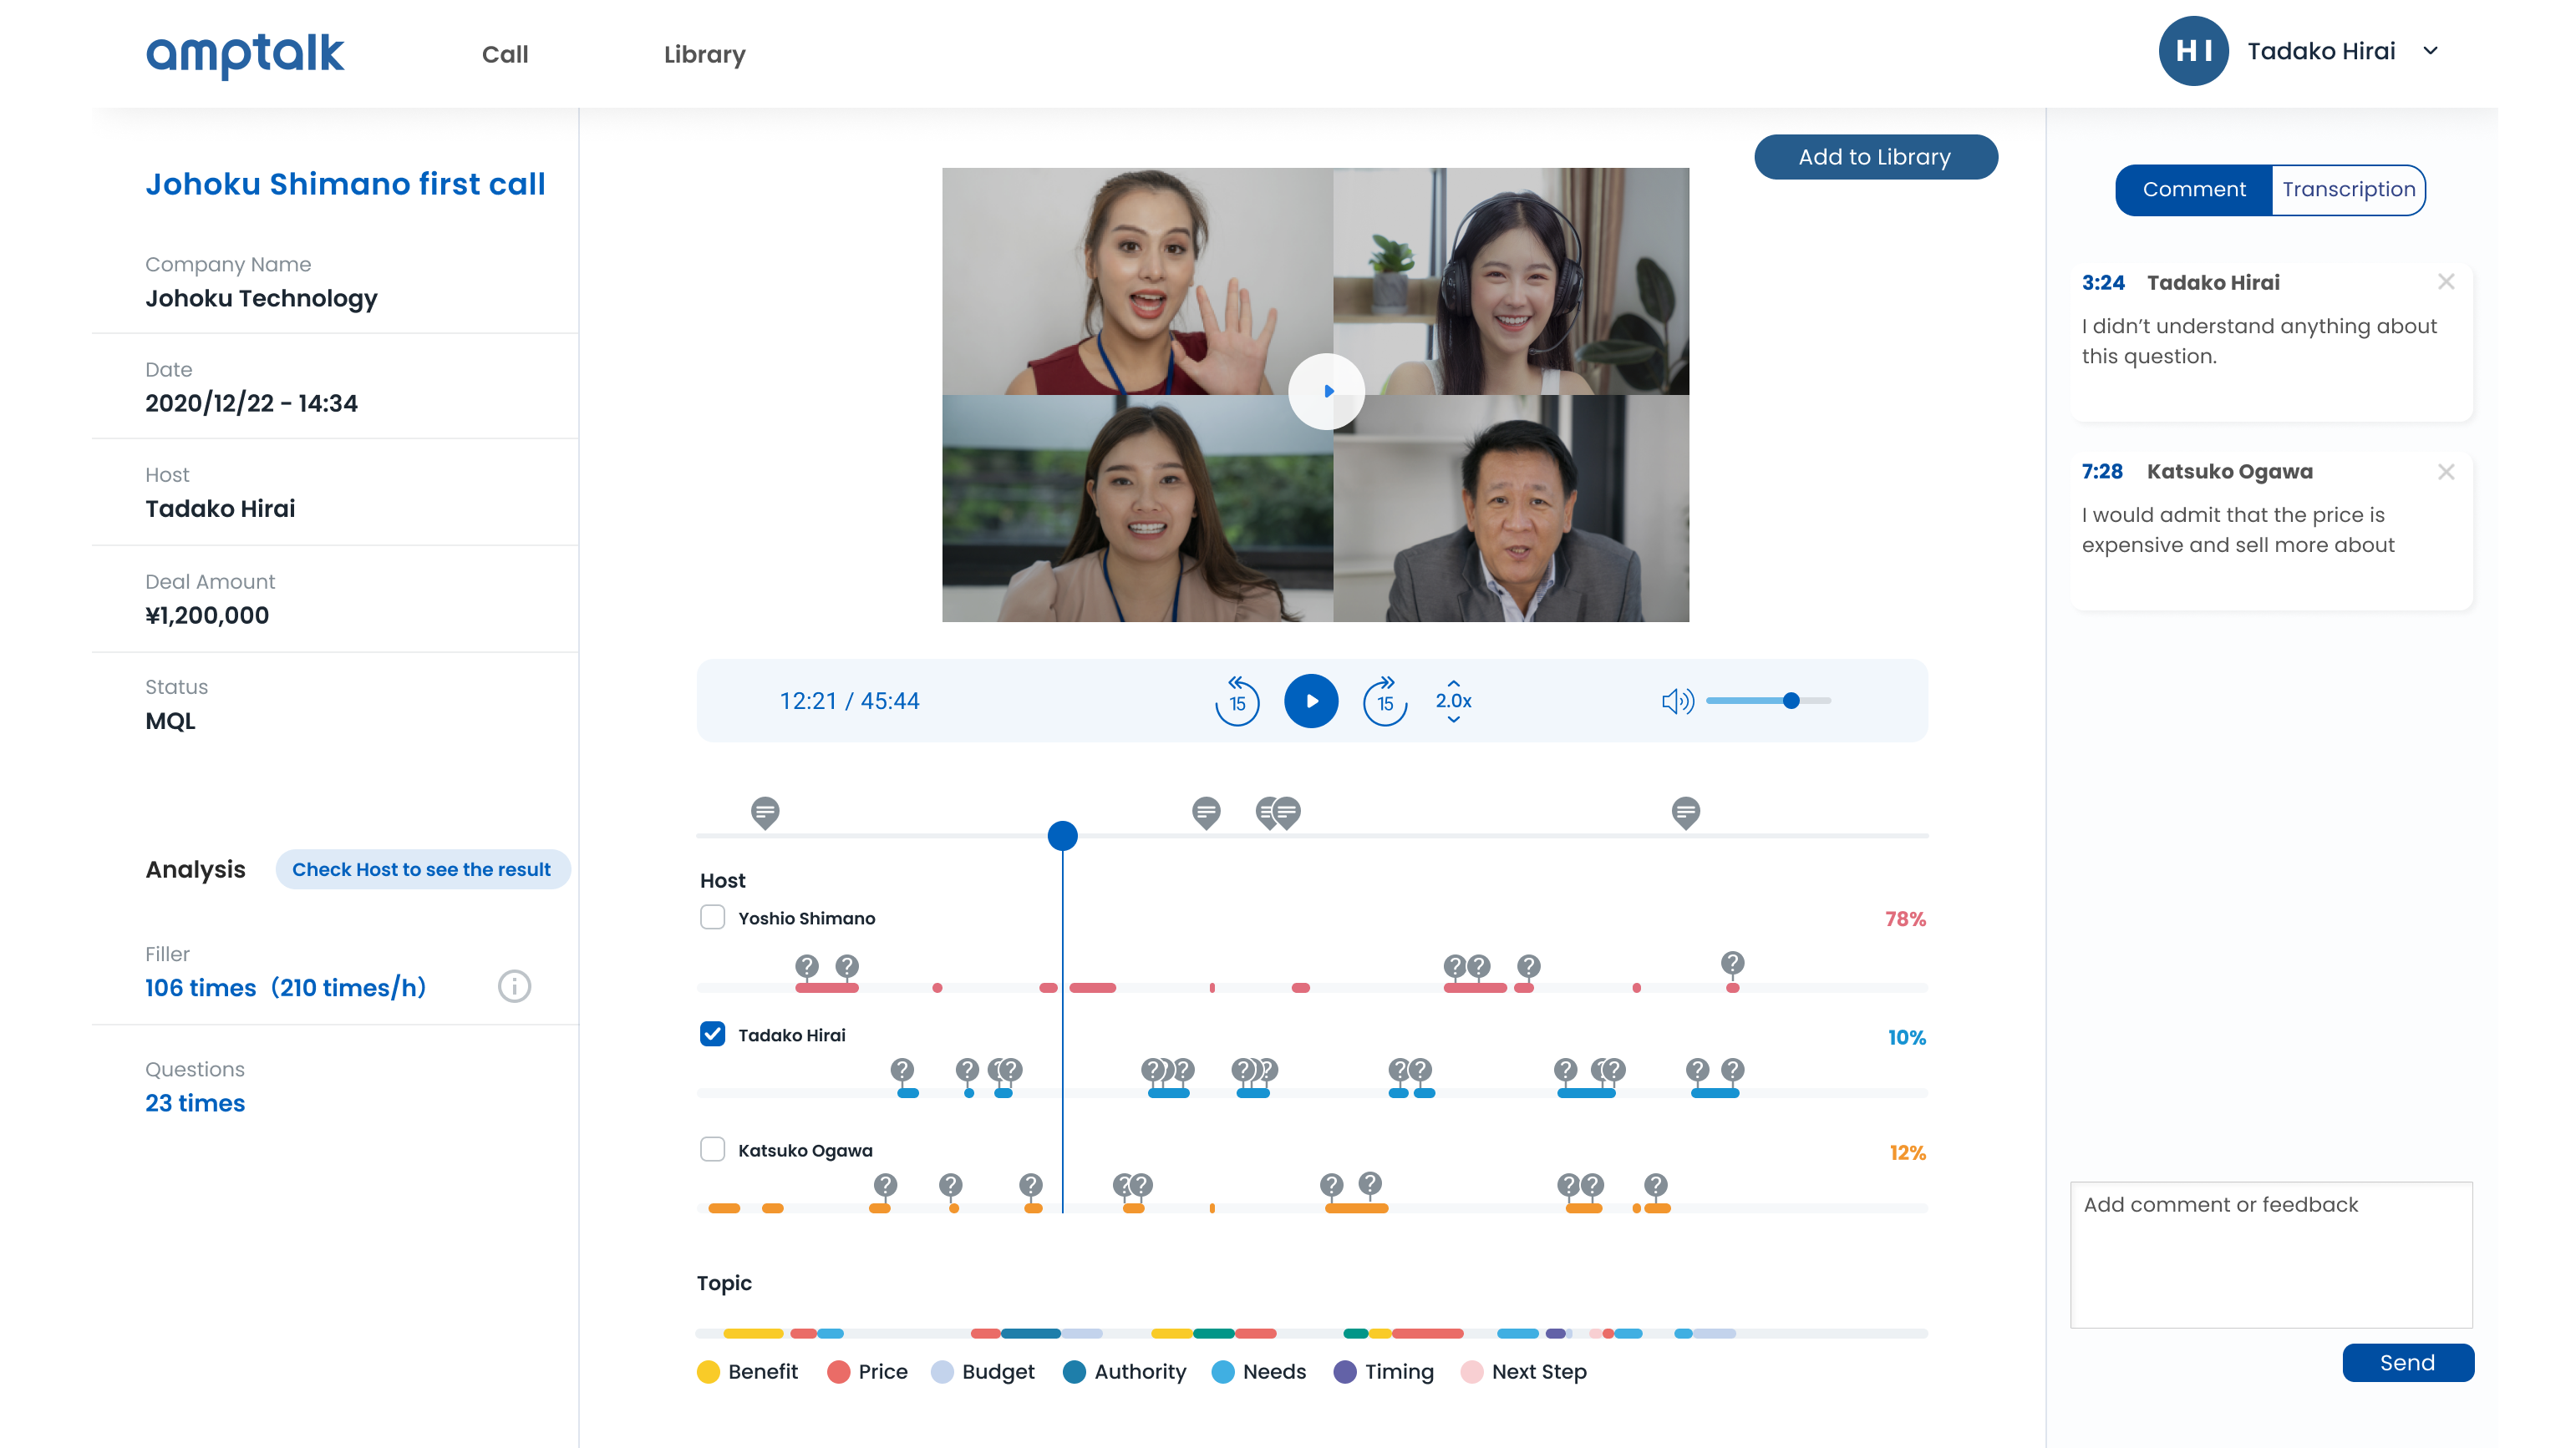Click the first comment marker on timeline
The height and width of the screenshot is (1448, 2576).
click(765, 812)
